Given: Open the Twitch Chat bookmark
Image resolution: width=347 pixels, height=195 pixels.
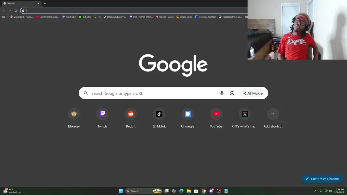Looking at the screenshot, I should click(69, 17).
